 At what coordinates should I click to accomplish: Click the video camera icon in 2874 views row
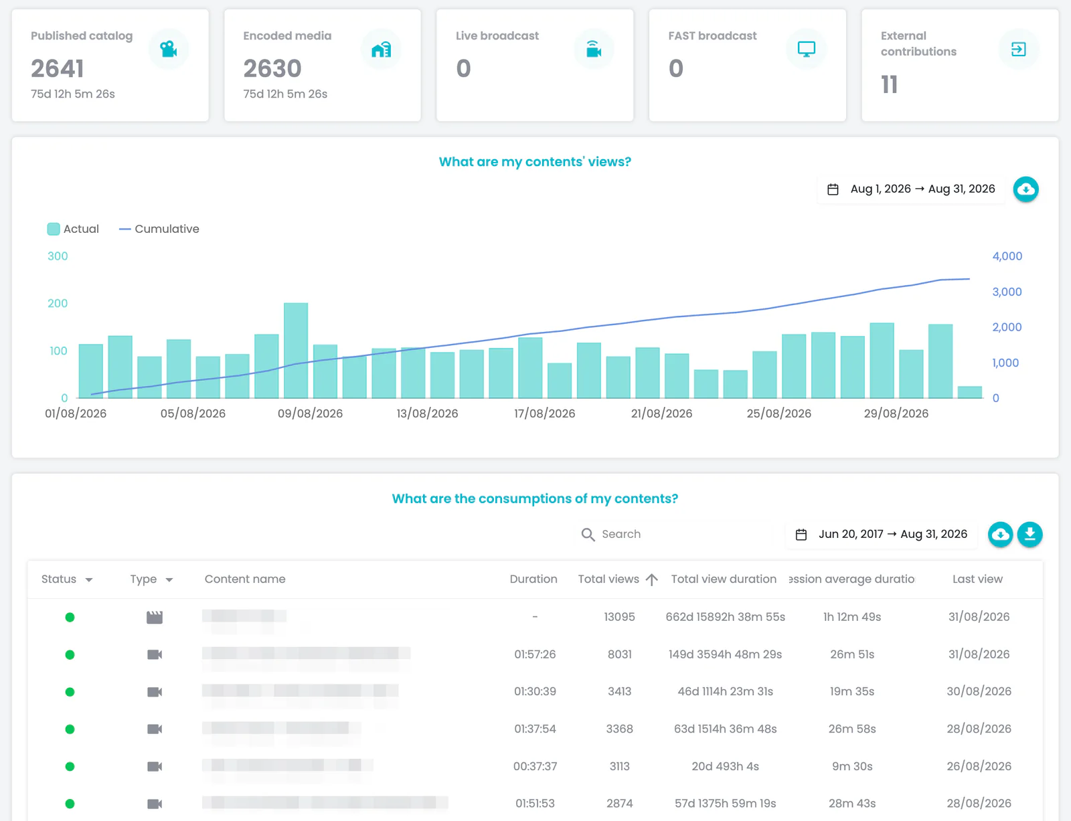point(155,804)
